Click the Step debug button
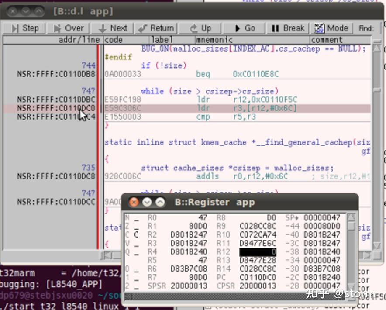The image size is (386, 310). tap(24, 28)
